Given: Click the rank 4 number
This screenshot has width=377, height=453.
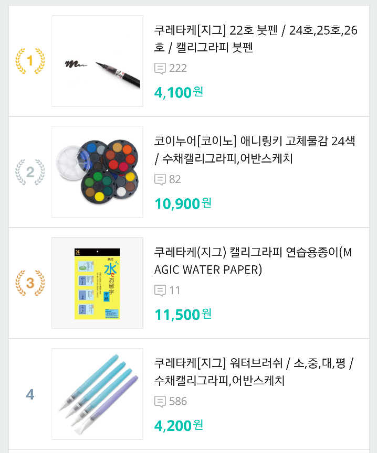Looking at the screenshot, I should 30,394.
